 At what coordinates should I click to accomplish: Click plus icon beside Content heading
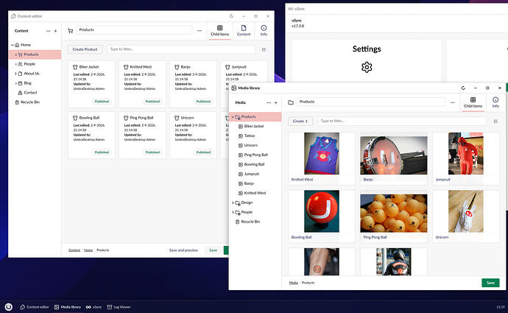point(55,31)
